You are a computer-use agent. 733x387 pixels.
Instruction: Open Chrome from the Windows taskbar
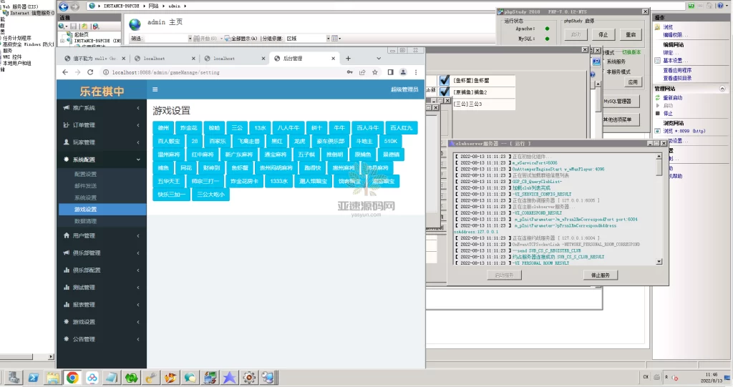pyautogui.click(x=72, y=377)
